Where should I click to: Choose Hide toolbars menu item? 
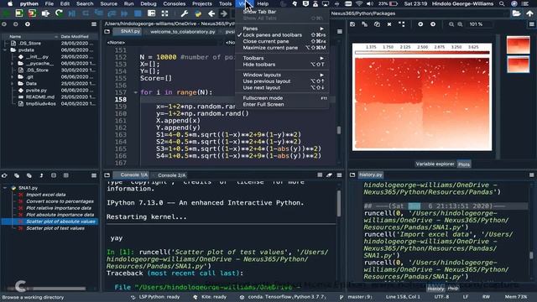pyautogui.click(x=282, y=65)
